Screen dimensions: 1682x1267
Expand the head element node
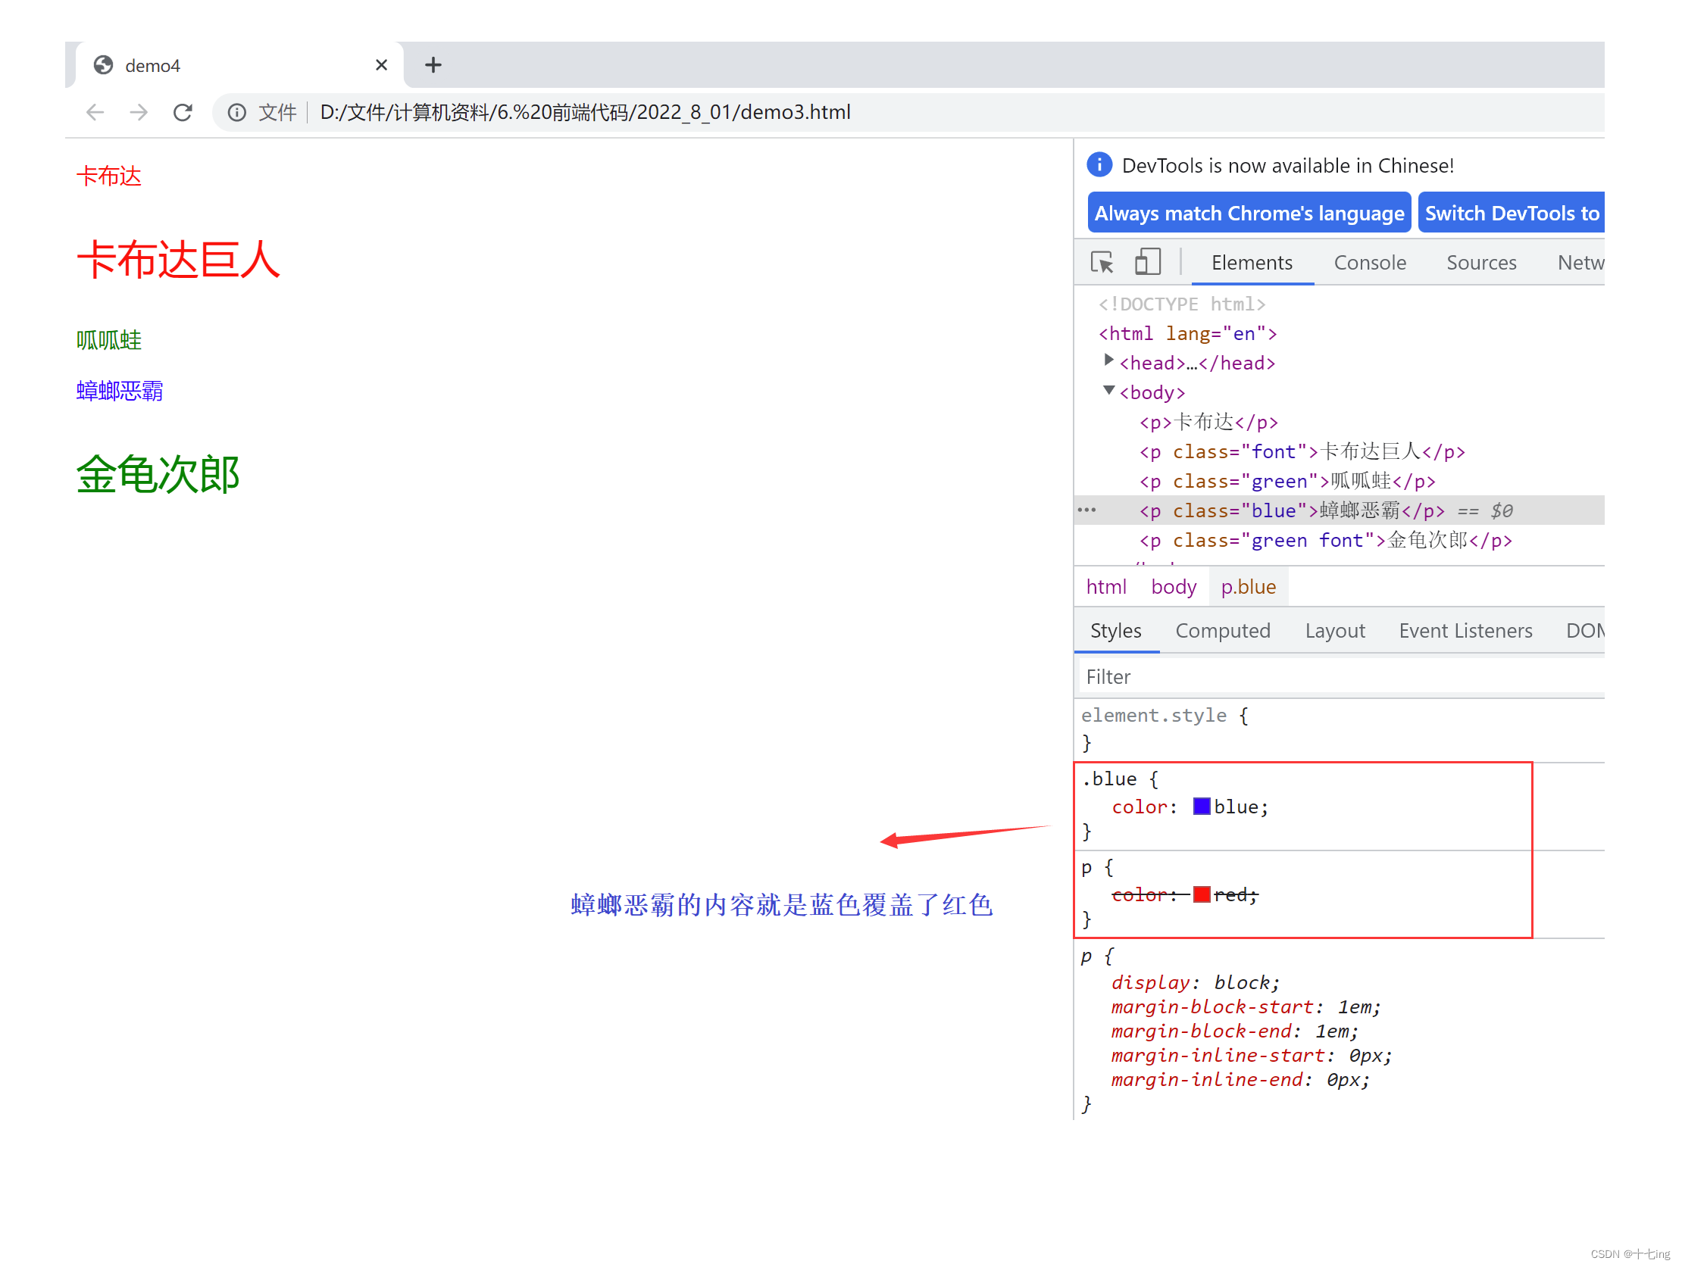coord(1108,360)
